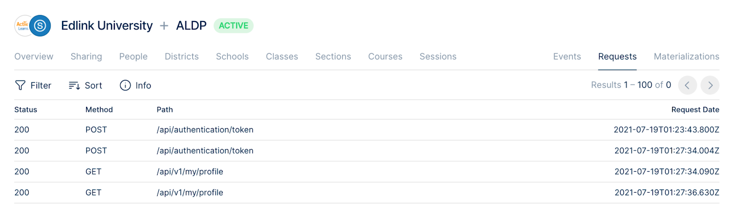
Task: Open the Events tab
Action: 567,56
